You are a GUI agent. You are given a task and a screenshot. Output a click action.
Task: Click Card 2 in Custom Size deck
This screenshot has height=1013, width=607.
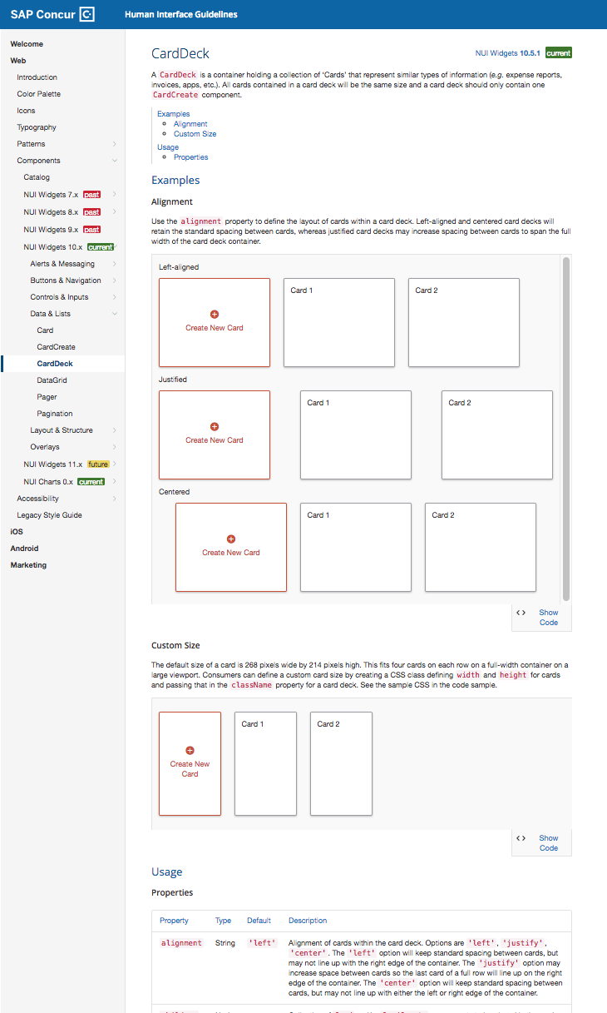pos(341,763)
